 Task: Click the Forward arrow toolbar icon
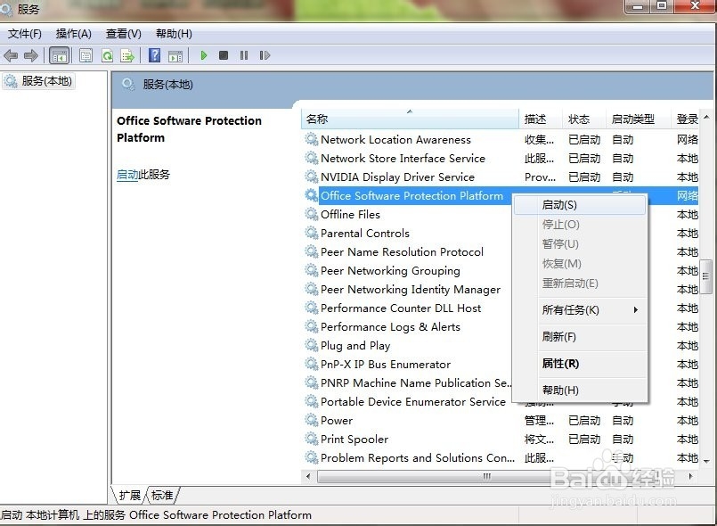[30, 56]
